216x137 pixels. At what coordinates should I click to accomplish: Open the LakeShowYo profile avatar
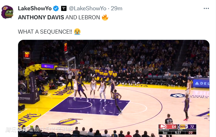point(7,12)
